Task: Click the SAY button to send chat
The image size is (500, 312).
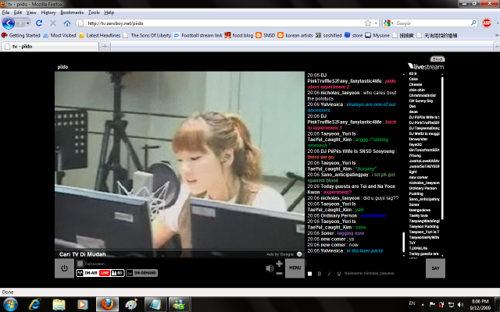Action: tap(435, 268)
